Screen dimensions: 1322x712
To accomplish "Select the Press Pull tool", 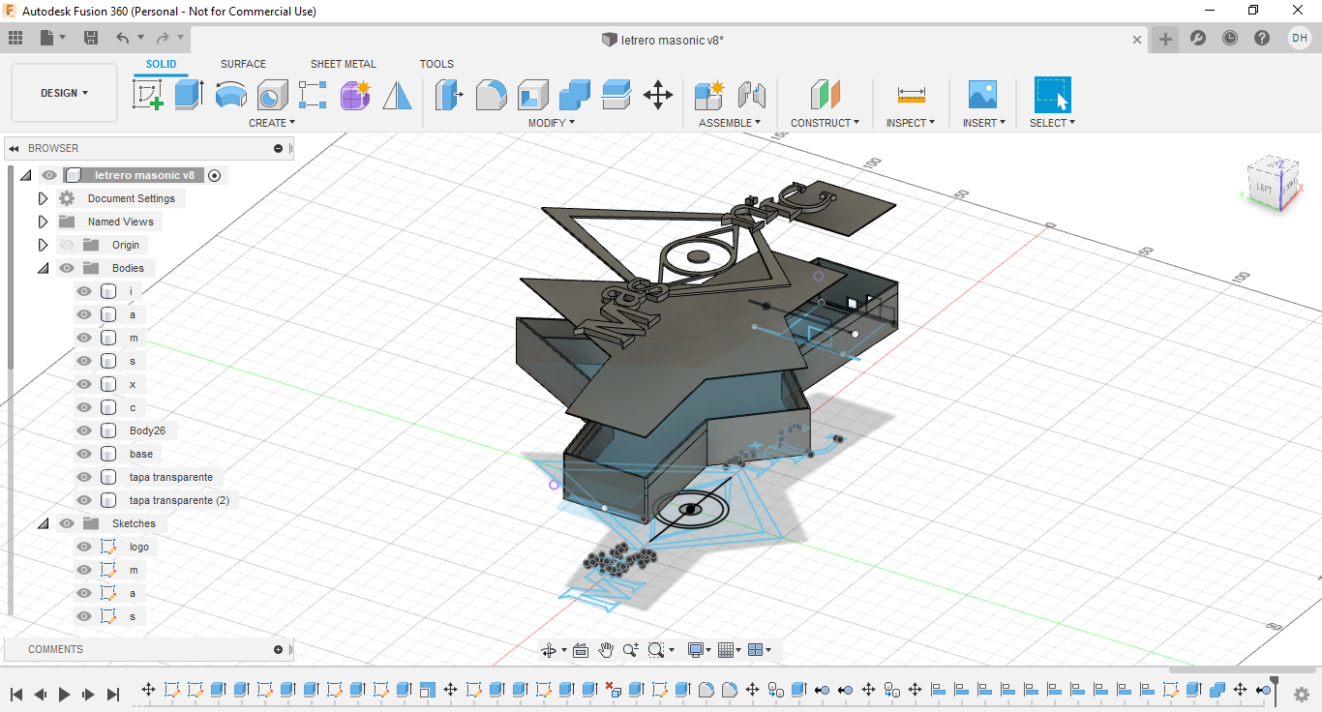I will pos(449,95).
